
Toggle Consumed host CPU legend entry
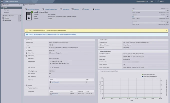tap(148, 75)
